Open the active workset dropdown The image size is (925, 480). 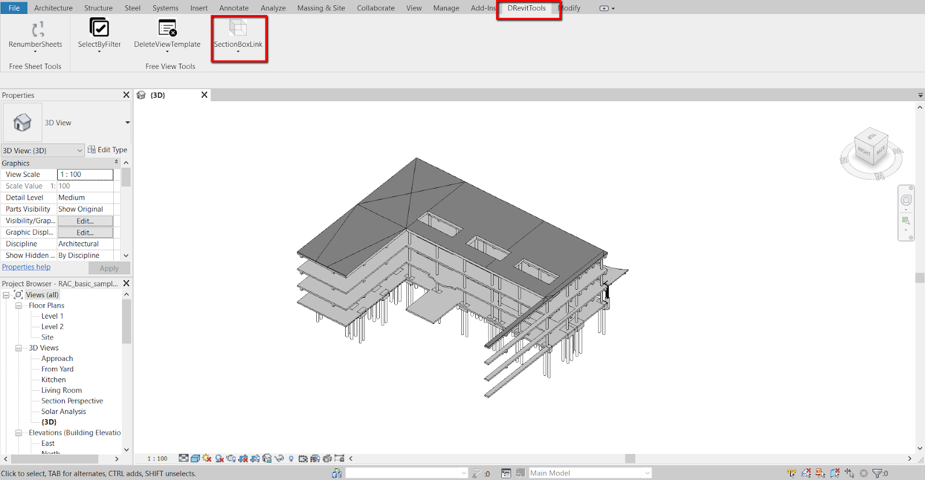point(407,473)
